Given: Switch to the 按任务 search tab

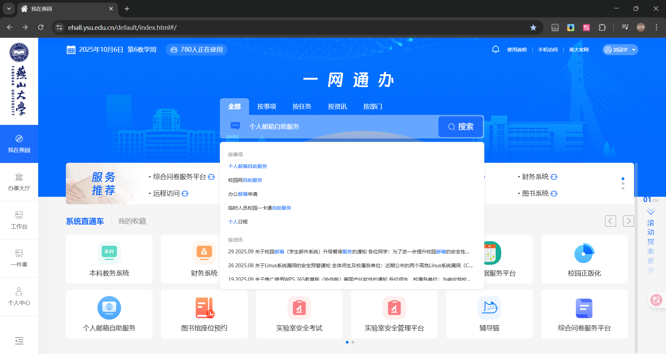Looking at the screenshot, I should pos(301,107).
